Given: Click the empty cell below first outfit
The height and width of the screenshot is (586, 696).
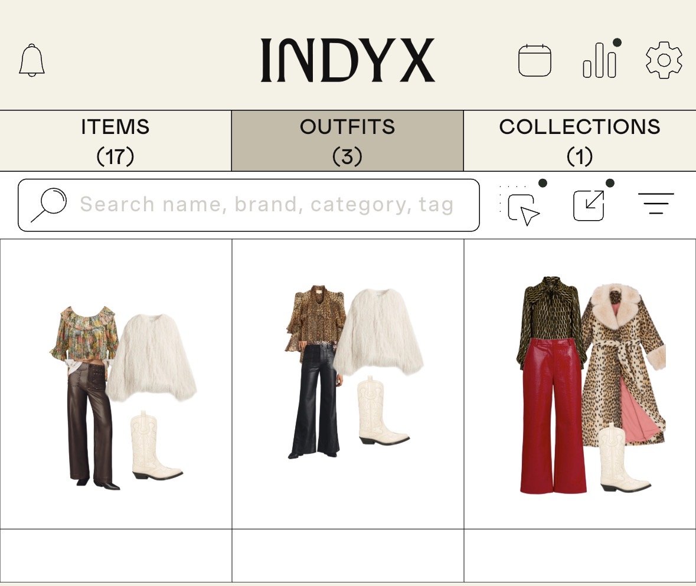Looking at the screenshot, I should click(x=116, y=555).
